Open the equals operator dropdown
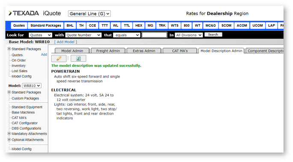Image resolution: width=293 pixels, height=162 pixels. pyautogui.click(x=127, y=35)
